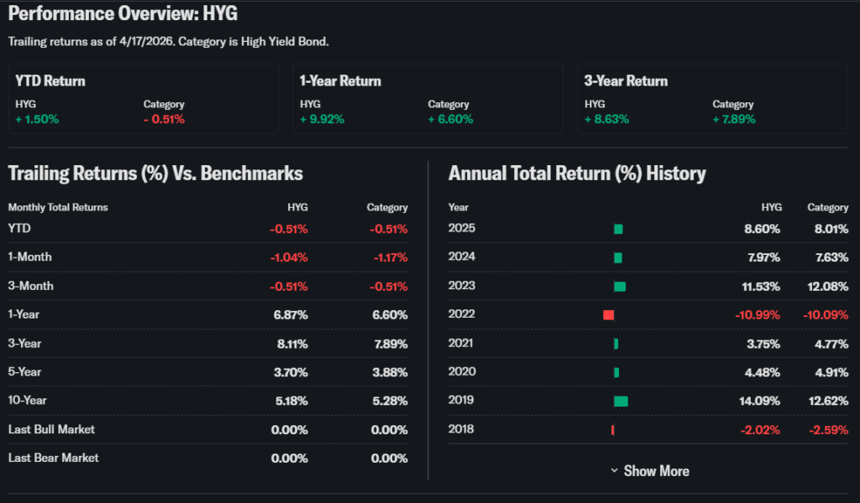
Task: Click the green 2025 annual return bar
Action: (x=618, y=229)
